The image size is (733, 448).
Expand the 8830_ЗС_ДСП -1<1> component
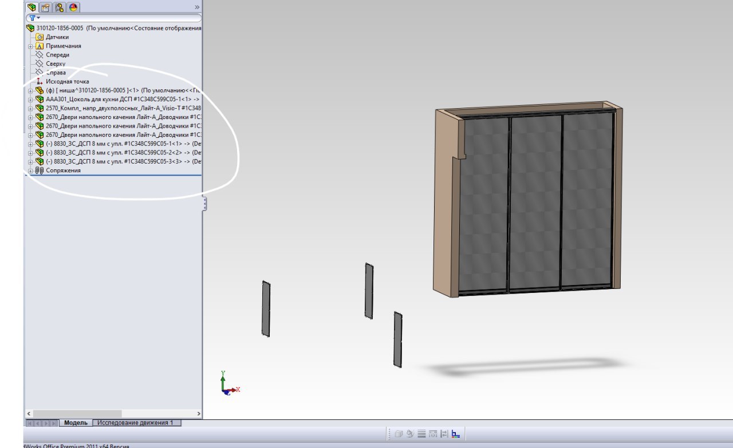click(30, 144)
